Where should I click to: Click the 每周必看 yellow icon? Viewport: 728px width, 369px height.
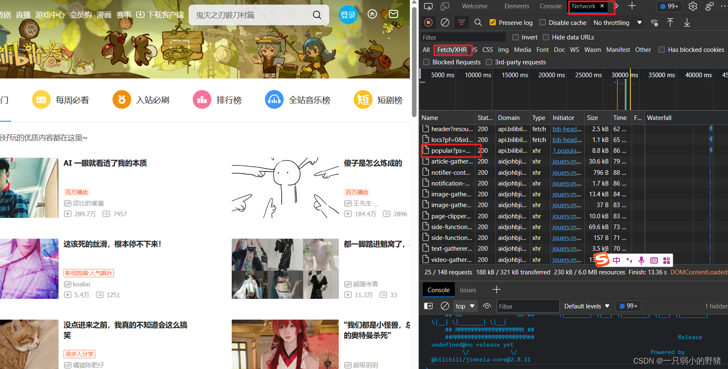[41, 100]
